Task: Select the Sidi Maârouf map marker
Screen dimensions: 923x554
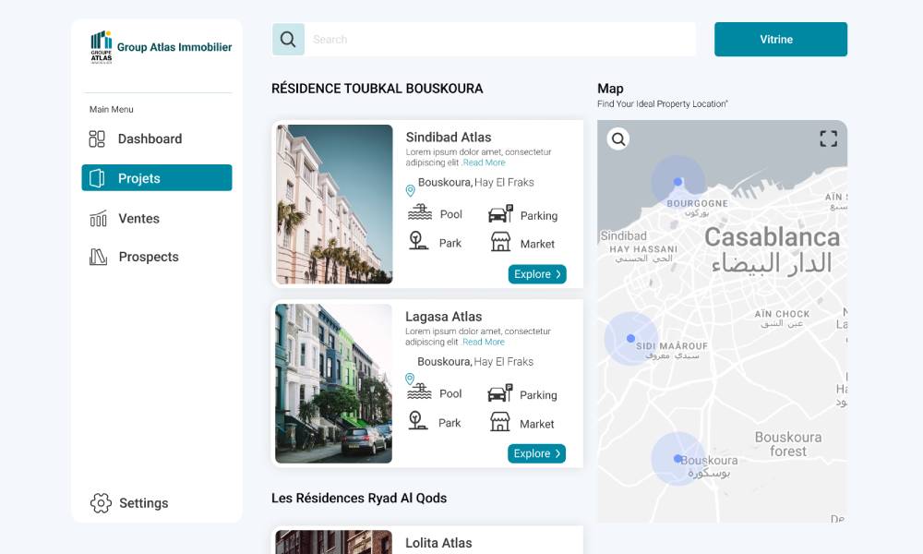Action: 630,339
